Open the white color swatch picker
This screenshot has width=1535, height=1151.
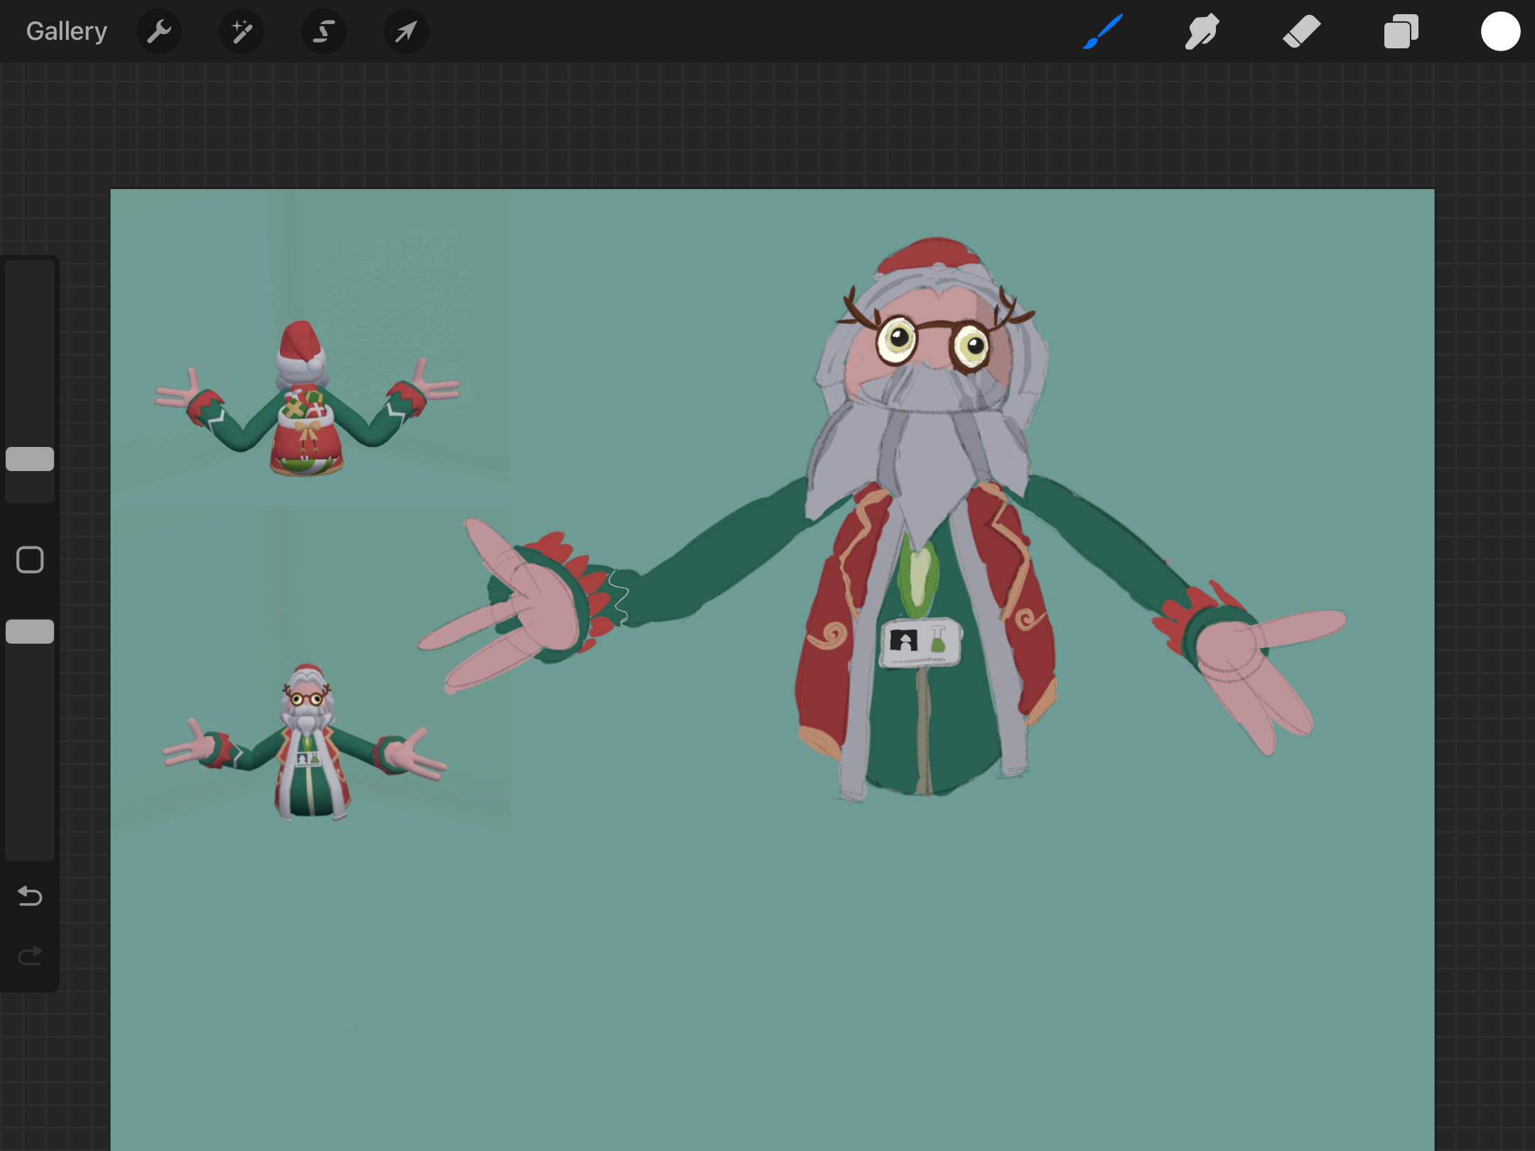[1501, 31]
